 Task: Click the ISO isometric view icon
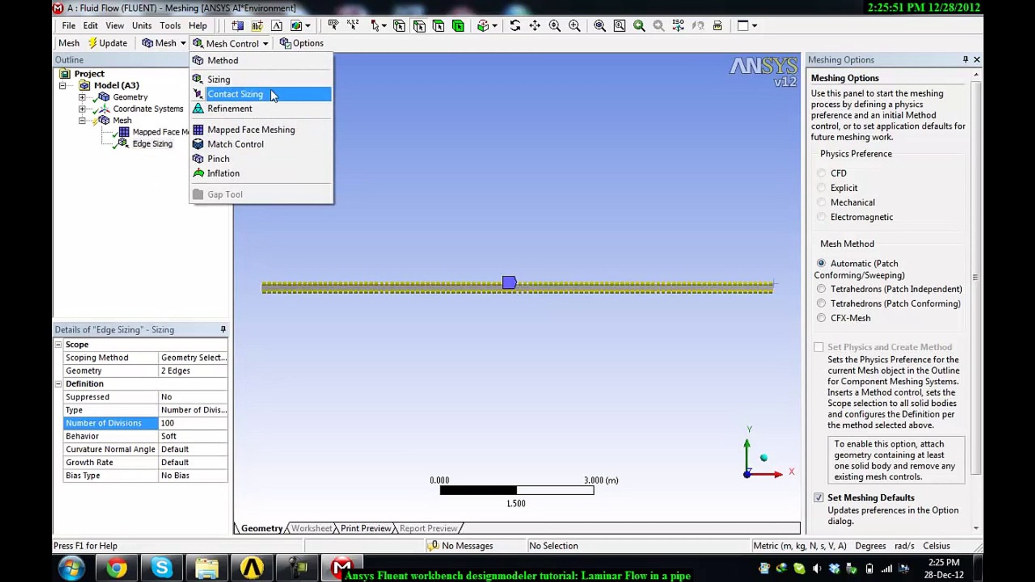[678, 25]
